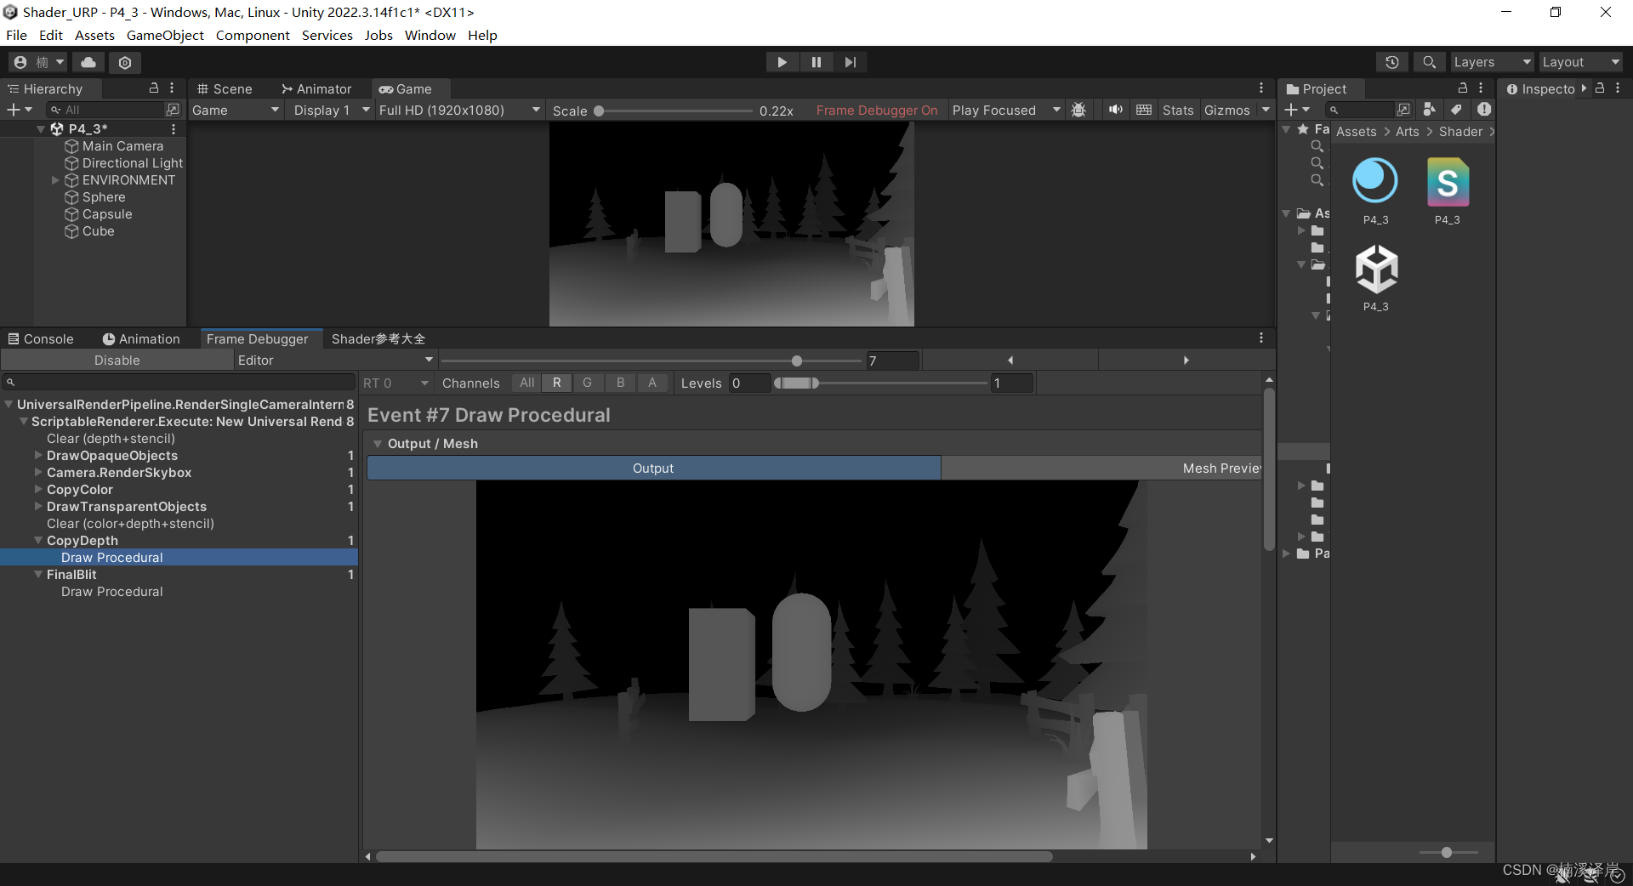Switch to the Animation tab
This screenshot has width=1633, height=886.
(x=141, y=338)
